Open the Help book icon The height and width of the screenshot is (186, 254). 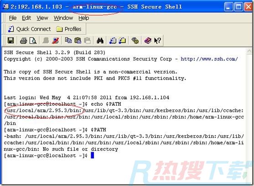(x=148, y=41)
